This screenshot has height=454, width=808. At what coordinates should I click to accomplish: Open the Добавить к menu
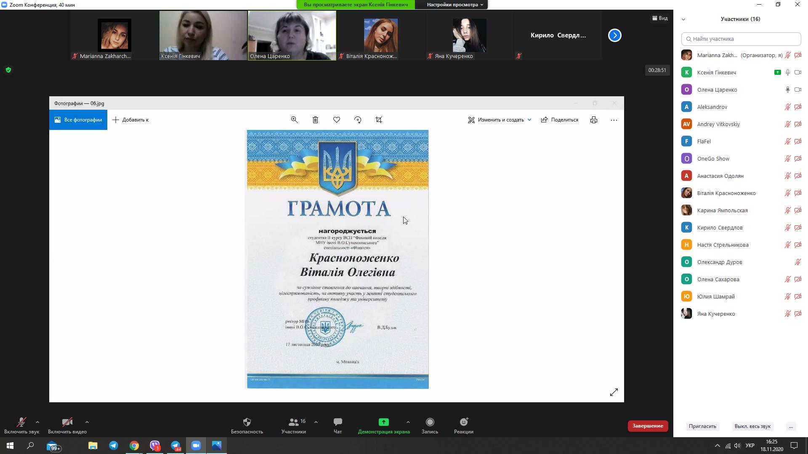(131, 120)
